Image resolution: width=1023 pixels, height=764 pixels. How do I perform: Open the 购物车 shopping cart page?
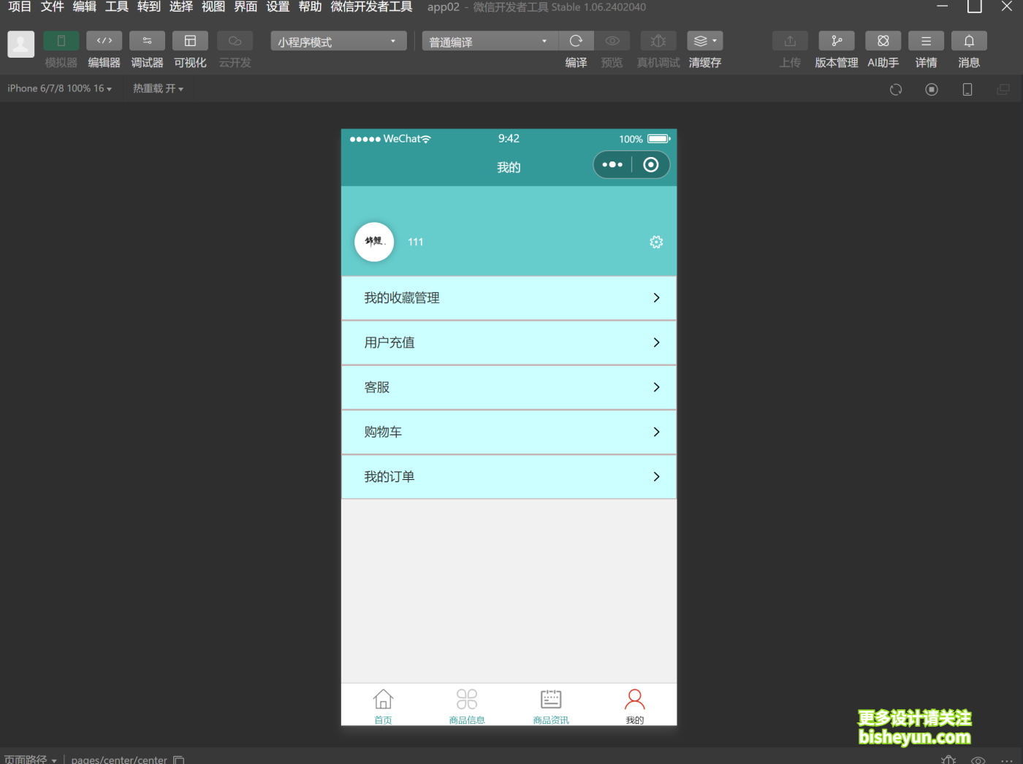tap(509, 432)
